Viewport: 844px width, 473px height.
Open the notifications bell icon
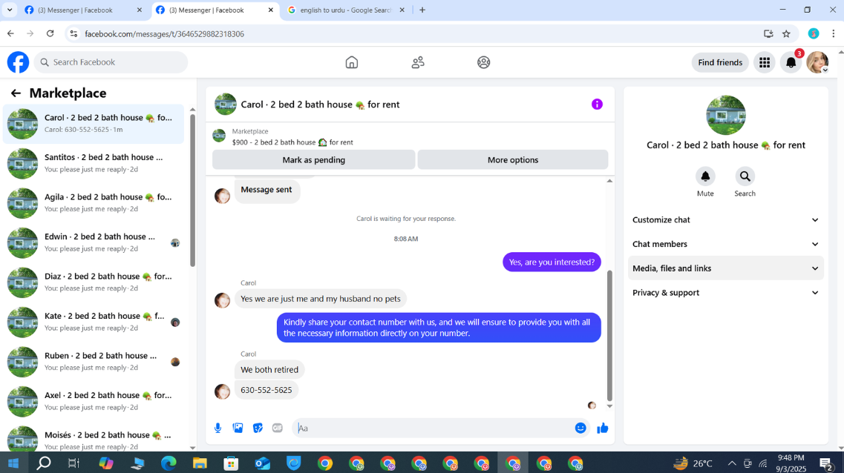791,62
